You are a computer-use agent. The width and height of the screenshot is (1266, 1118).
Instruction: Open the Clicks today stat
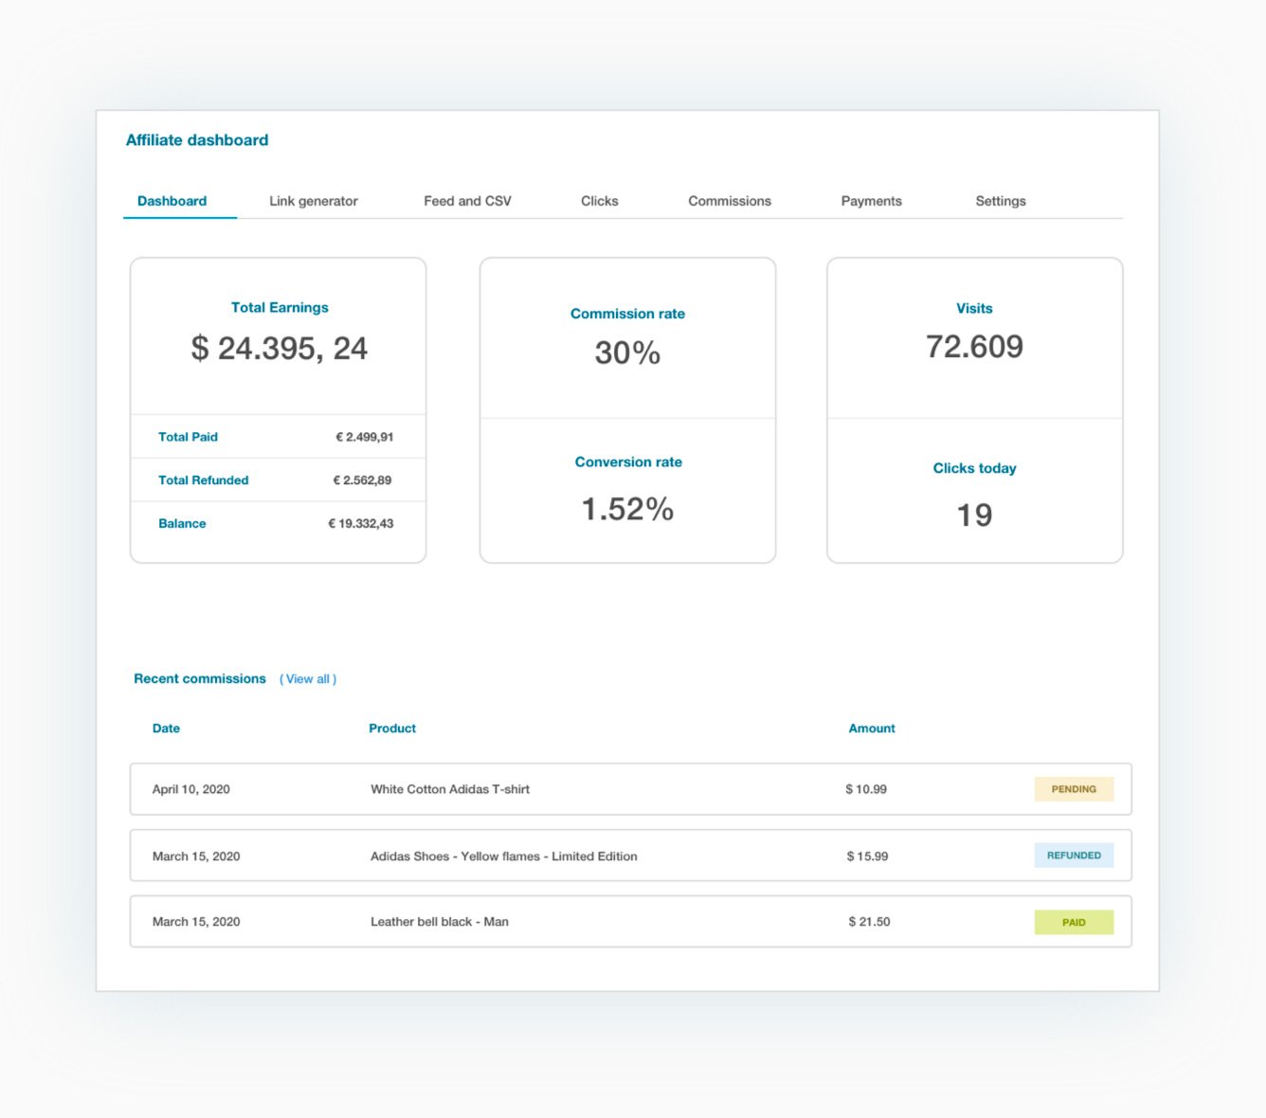[974, 493]
